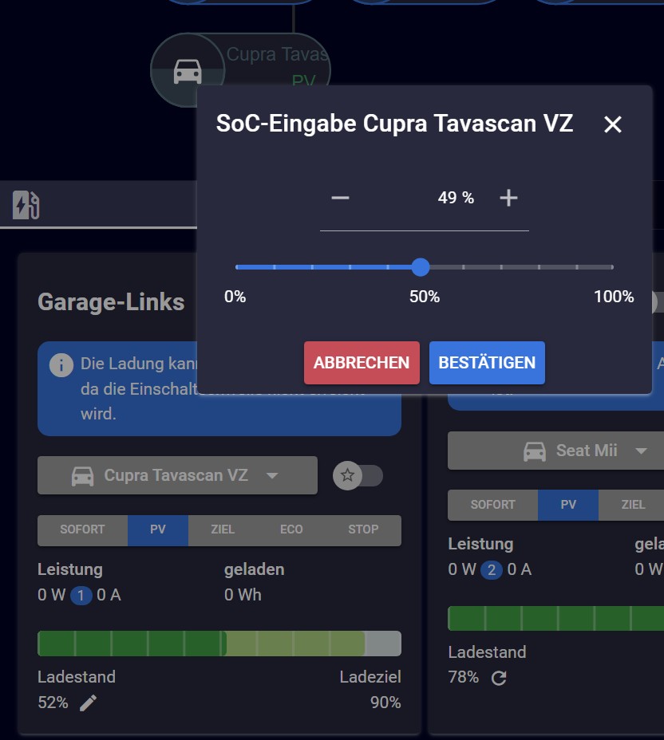Click the Seat Mii charge level bar

click(x=555, y=618)
